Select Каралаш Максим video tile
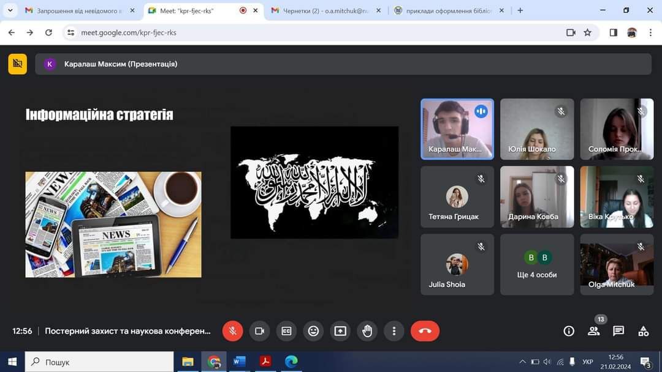The height and width of the screenshot is (372, 662). (x=457, y=129)
